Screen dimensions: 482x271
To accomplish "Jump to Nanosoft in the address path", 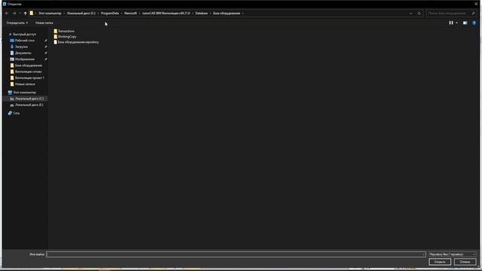I will tap(130, 14).
